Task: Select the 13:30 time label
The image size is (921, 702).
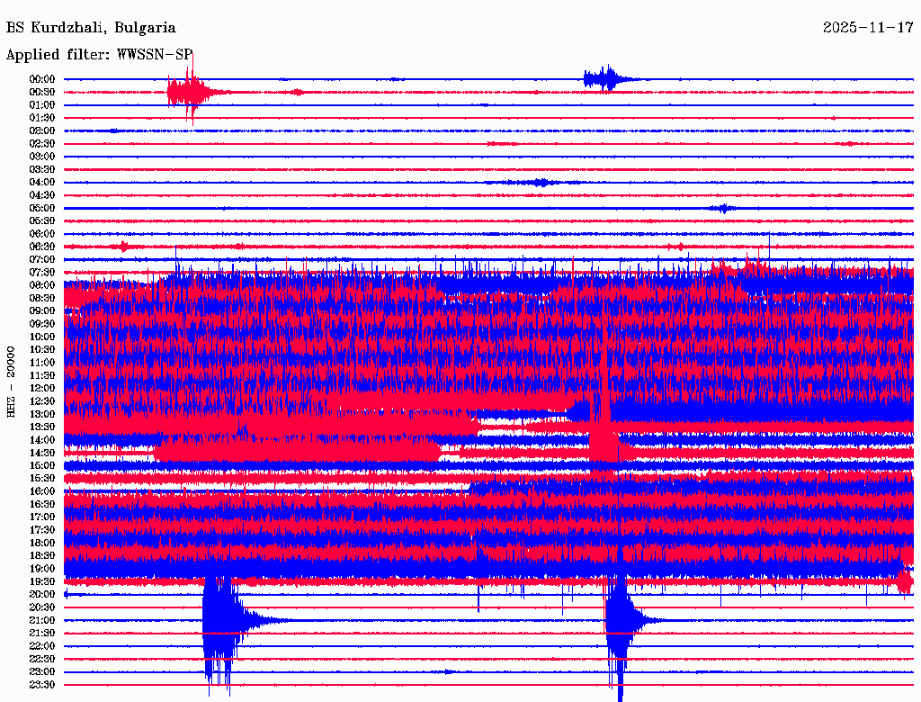Action: tap(42, 427)
